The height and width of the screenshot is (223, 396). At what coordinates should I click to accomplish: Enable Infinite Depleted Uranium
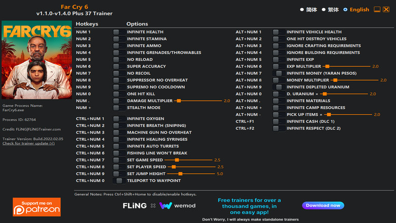coord(279,87)
